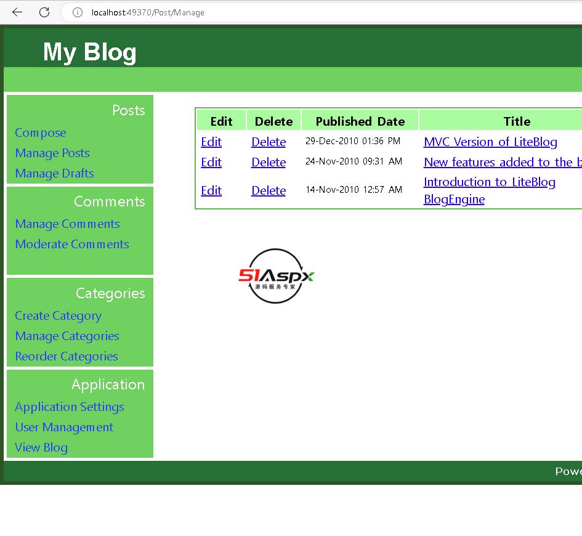Open the MVC Version of LiteBlog title
Viewport: 582px width, 536px height.
tap(490, 142)
